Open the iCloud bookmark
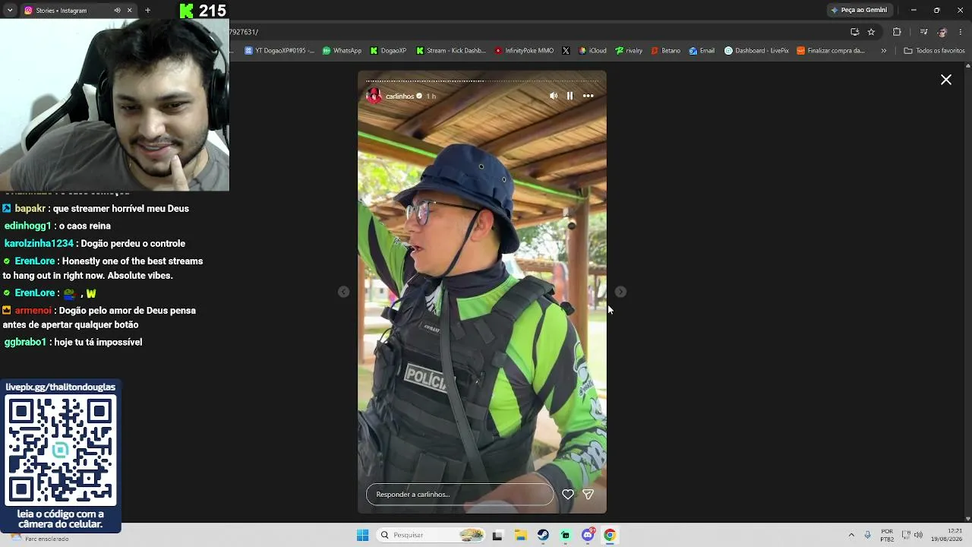This screenshot has width=972, height=547. click(x=592, y=51)
